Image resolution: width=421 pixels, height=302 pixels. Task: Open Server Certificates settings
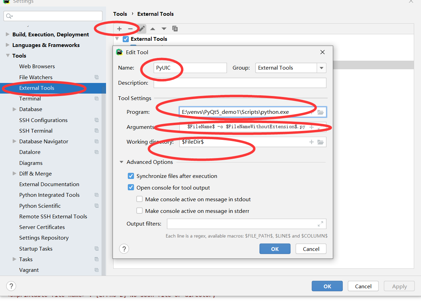point(42,227)
